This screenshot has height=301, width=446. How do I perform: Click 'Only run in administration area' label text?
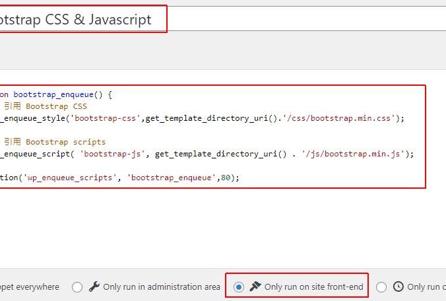click(162, 286)
